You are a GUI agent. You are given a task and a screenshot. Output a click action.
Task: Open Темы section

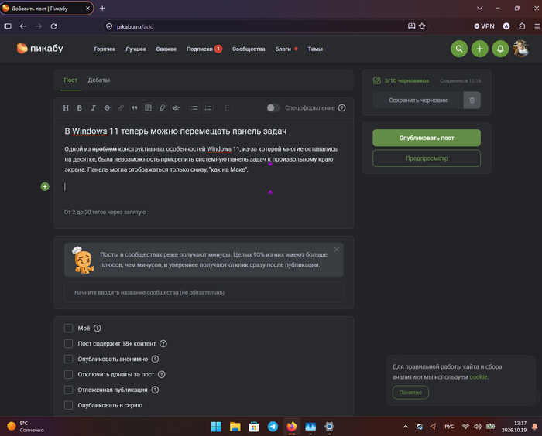[315, 49]
